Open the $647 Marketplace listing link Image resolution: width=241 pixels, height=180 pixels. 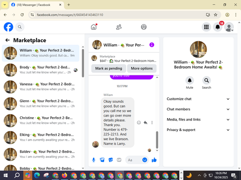tap(124, 59)
